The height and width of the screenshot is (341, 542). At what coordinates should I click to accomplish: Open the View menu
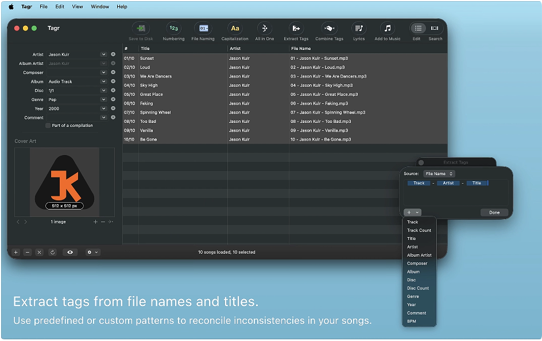(x=78, y=6)
